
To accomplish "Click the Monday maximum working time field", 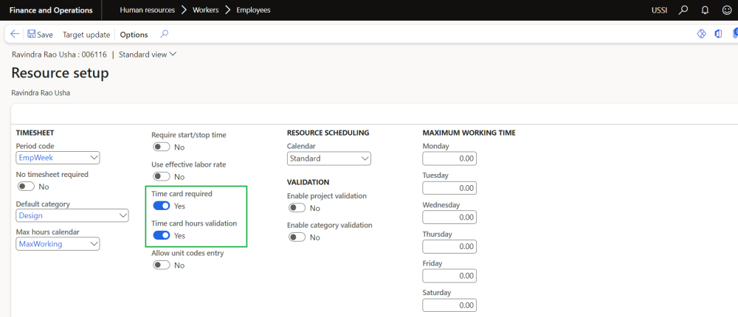I will click(449, 158).
